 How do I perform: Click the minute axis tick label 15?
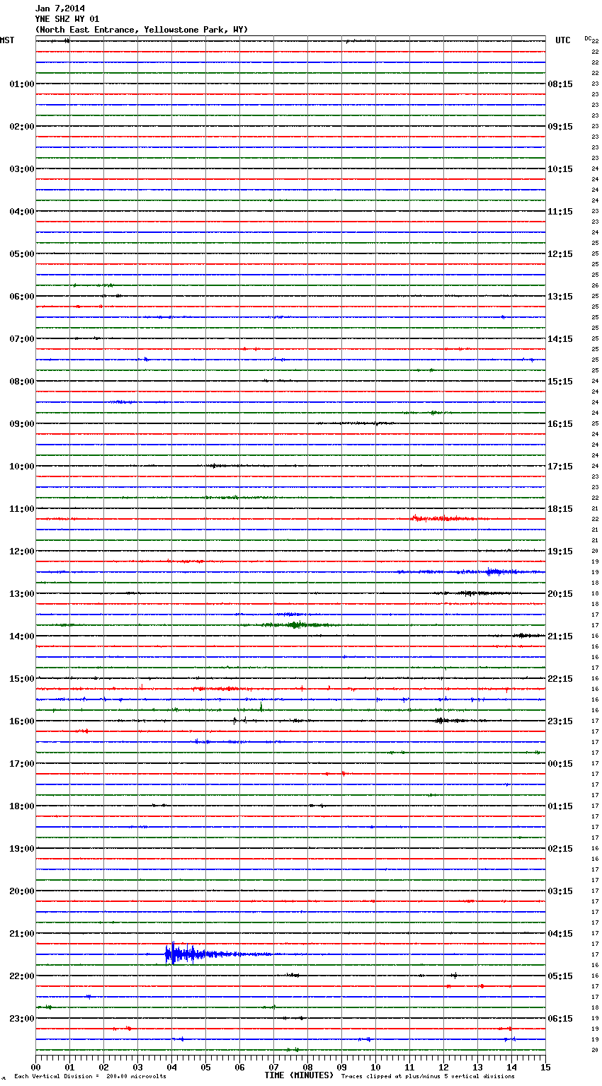pos(545,1067)
